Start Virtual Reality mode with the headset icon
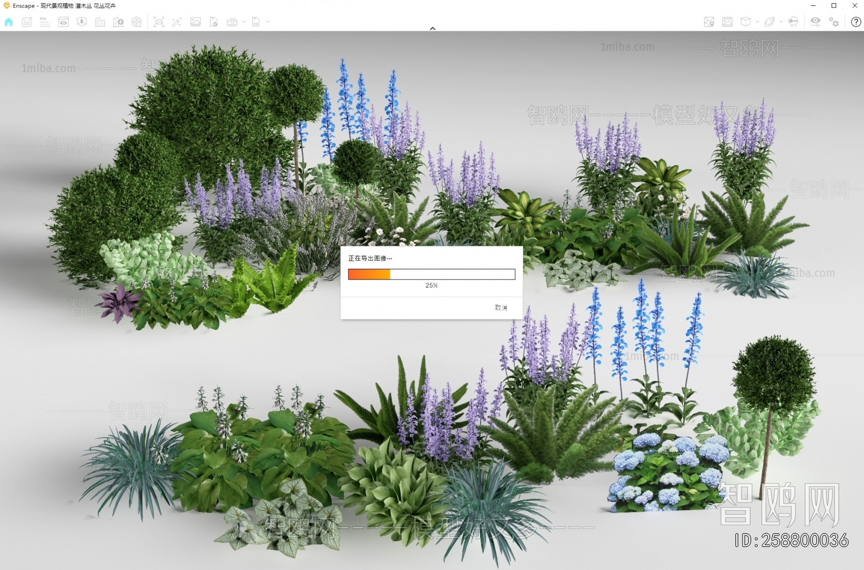The width and height of the screenshot is (864, 570). point(794,22)
